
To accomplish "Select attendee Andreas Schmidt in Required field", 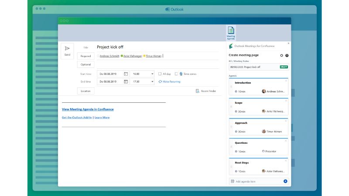I will pyautogui.click(x=109, y=56).
